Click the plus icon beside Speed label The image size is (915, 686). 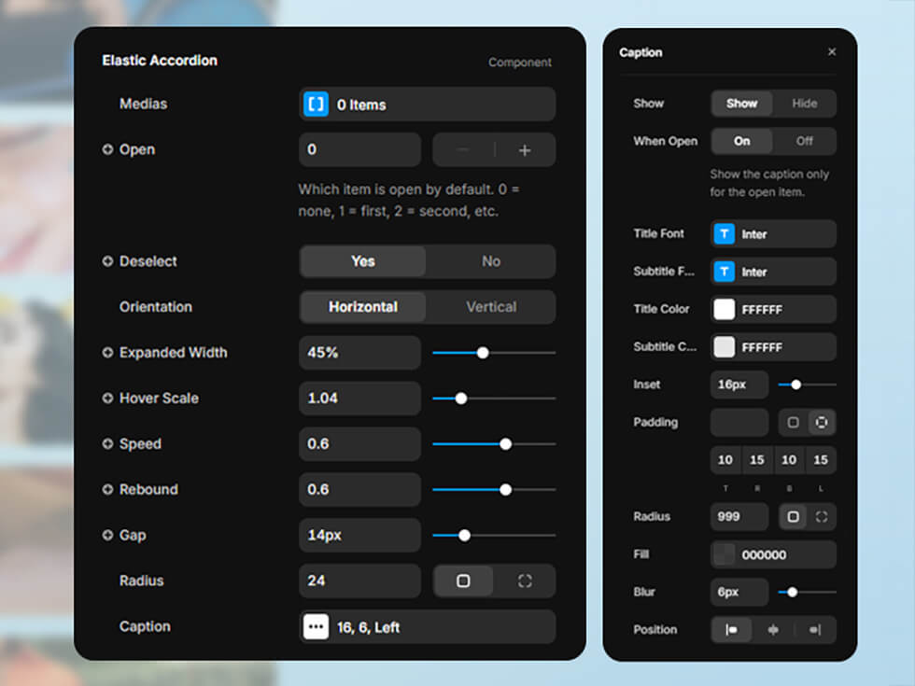(107, 444)
